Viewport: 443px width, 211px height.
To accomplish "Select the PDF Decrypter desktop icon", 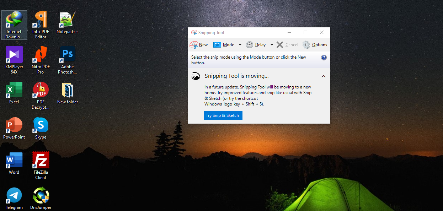I will (41, 95).
